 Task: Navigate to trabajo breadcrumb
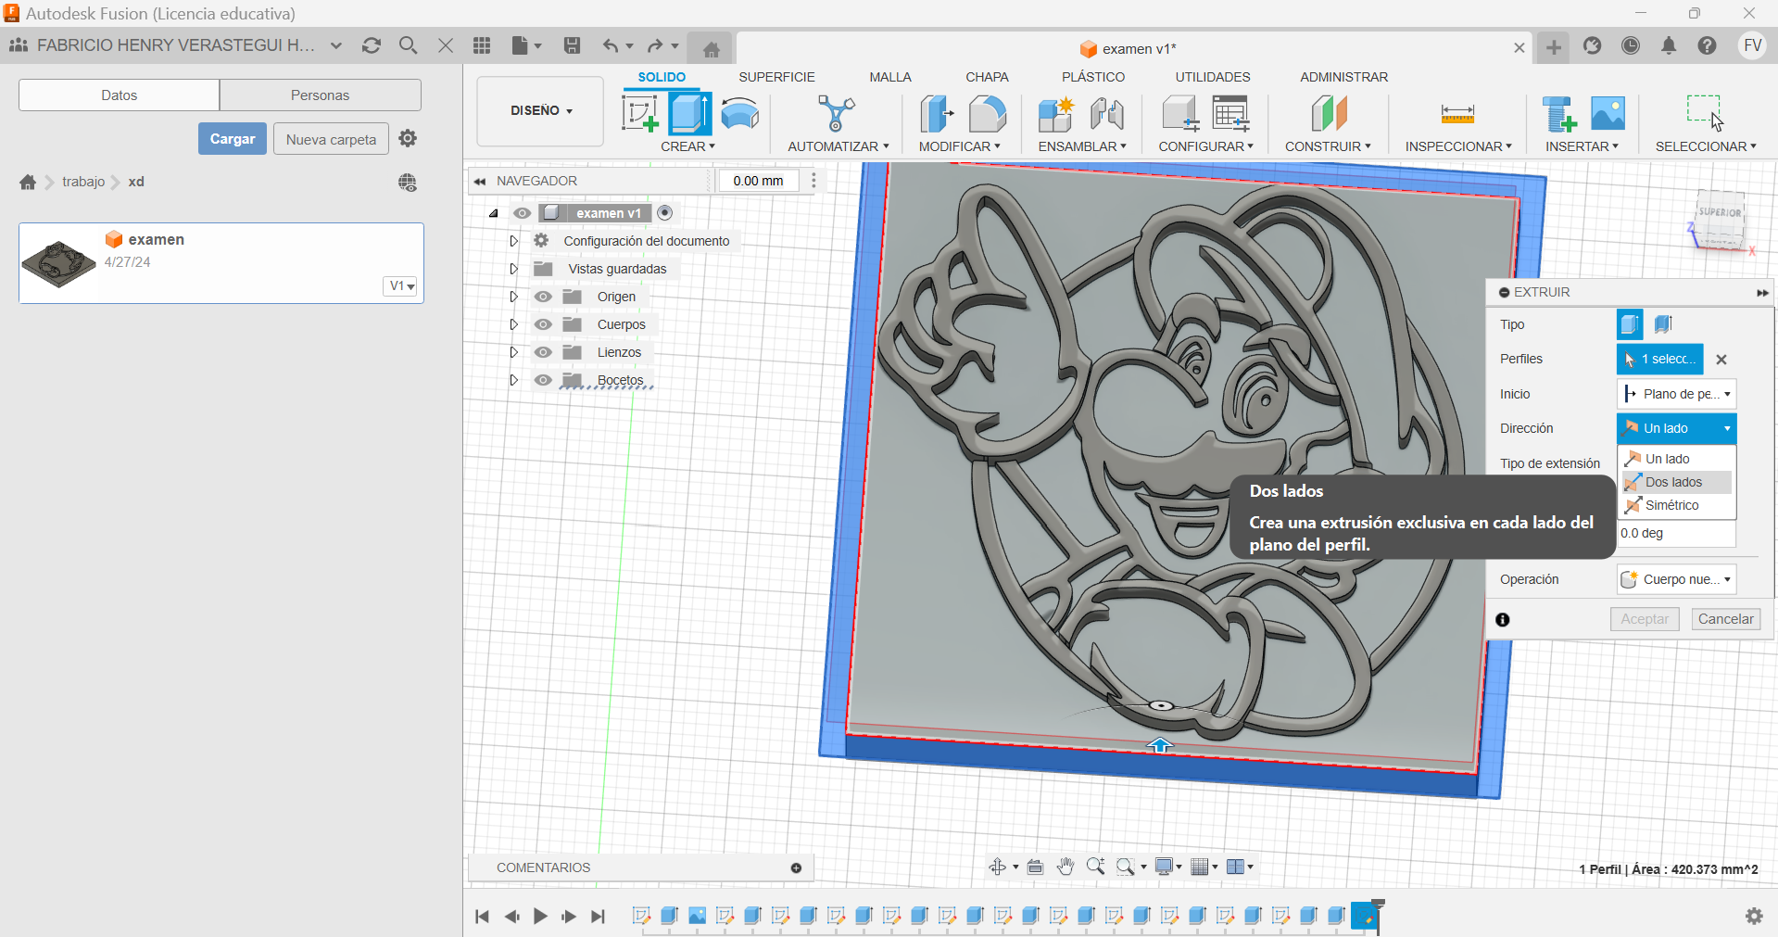83,182
